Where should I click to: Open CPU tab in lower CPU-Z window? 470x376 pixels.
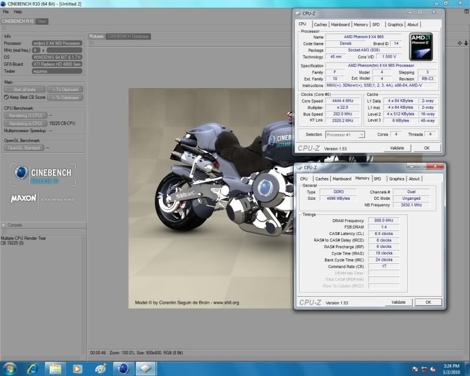point(304,179)
